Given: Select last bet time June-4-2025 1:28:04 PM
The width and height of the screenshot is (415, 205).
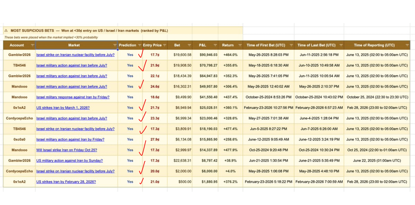Looking at the screenshot, I should (319, 118).
